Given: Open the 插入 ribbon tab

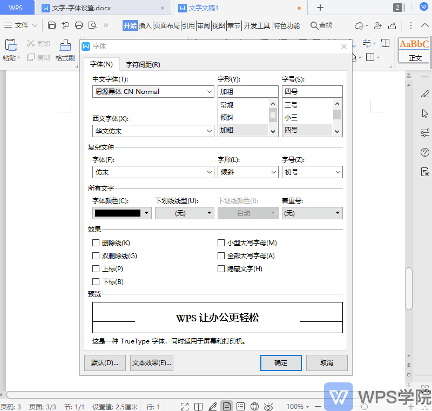Looking at the screenshot, I should point(145,25).
